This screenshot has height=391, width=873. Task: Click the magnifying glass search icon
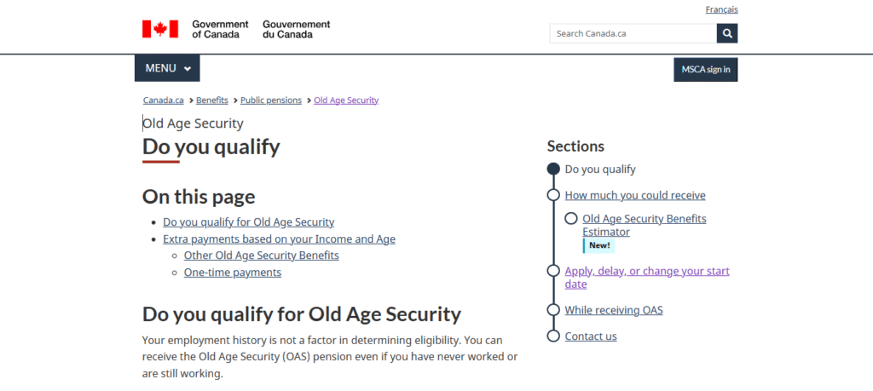click(726, 33)
